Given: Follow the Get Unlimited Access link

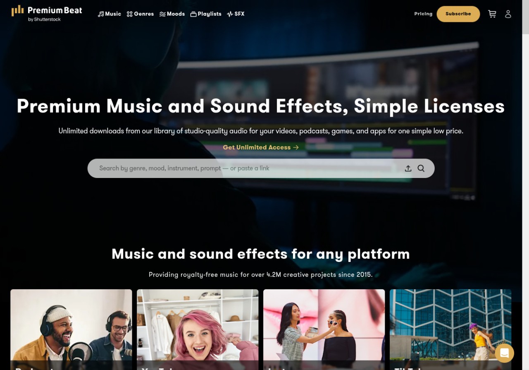Looking at the screenshot, I should click(260, 147).
